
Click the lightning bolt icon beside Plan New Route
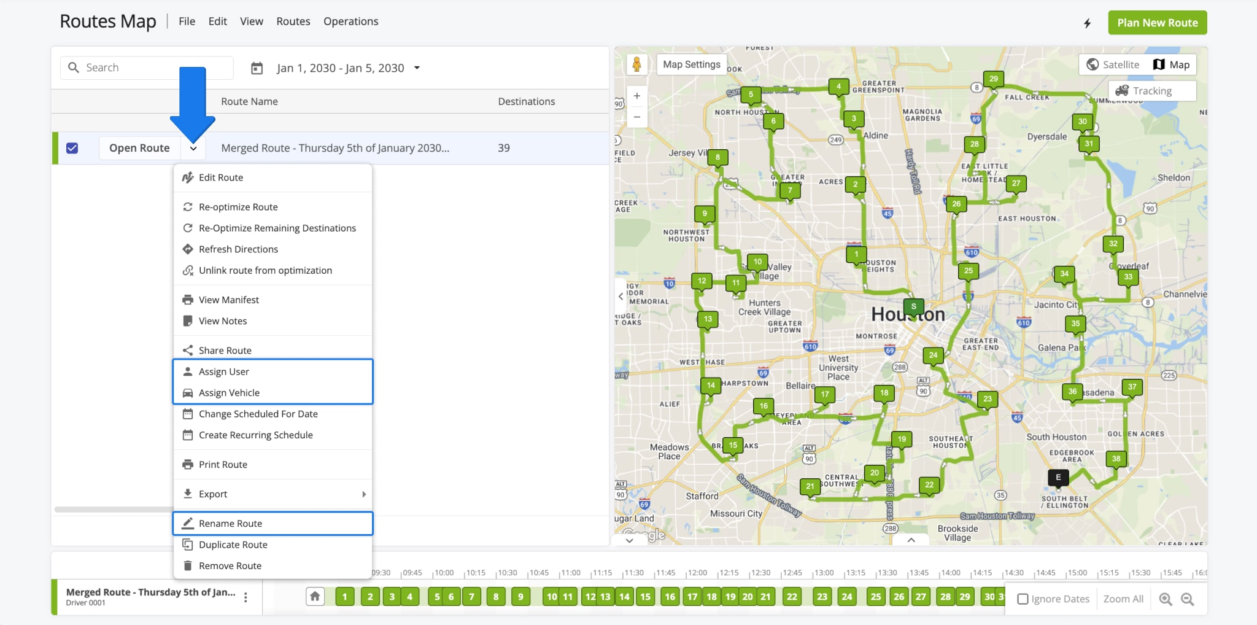1087,23
